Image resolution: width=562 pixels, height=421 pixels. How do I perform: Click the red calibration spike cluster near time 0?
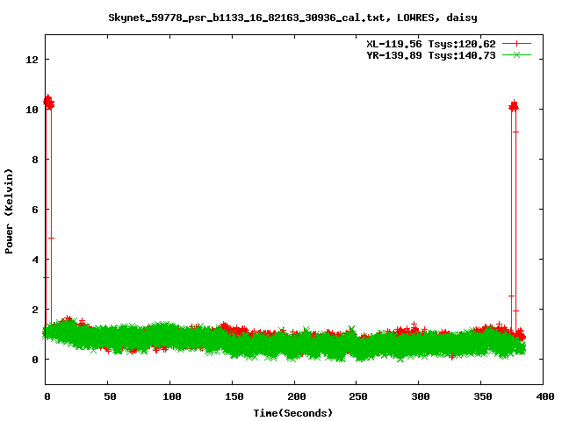click(x=48, y=103)
